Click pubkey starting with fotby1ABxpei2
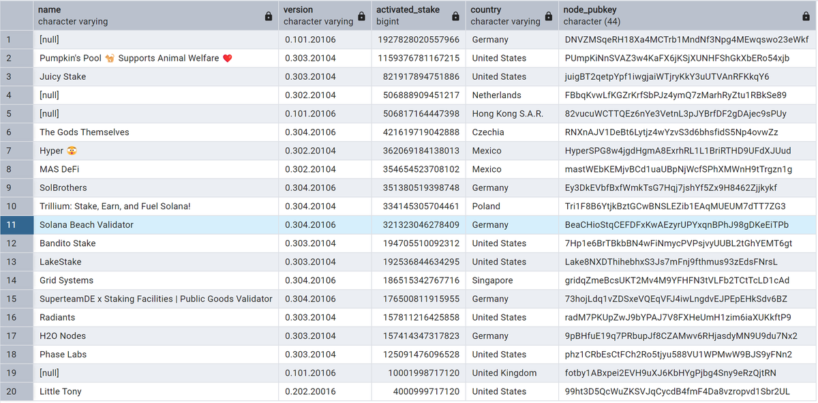Image resolution: width=818 pixels, height=403 pixels. click(x=687, y=373)
